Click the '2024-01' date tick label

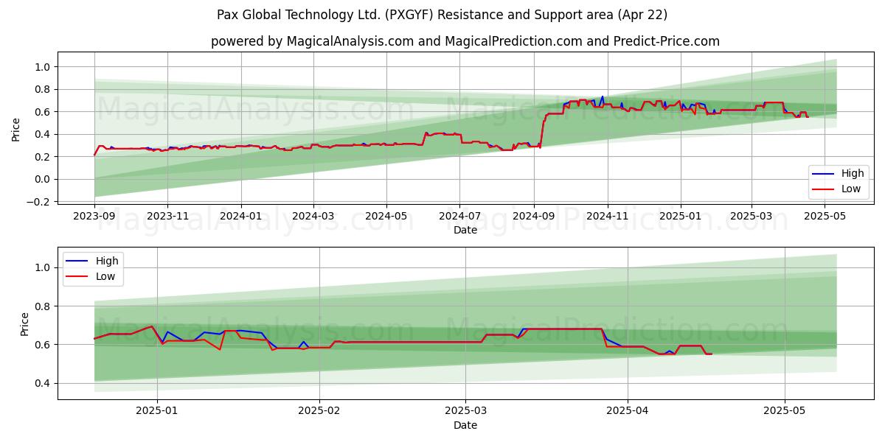click(x=241, y=217)
